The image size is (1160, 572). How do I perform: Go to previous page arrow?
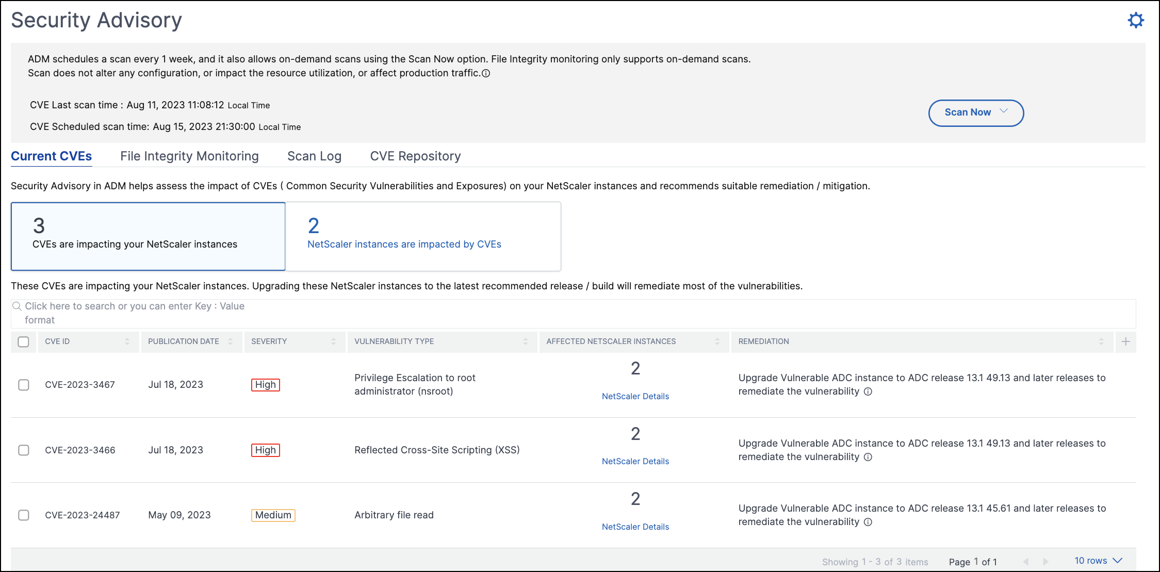tap(1026, 562)
